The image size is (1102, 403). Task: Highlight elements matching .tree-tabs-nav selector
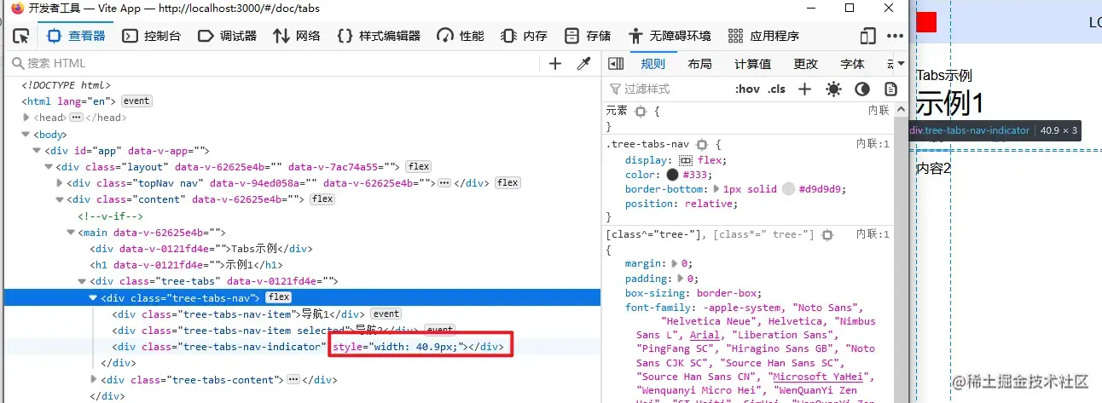point(703,144)
